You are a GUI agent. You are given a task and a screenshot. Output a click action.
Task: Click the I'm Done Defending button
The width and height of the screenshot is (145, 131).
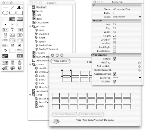pyautogui.click(x=91, y=114)
